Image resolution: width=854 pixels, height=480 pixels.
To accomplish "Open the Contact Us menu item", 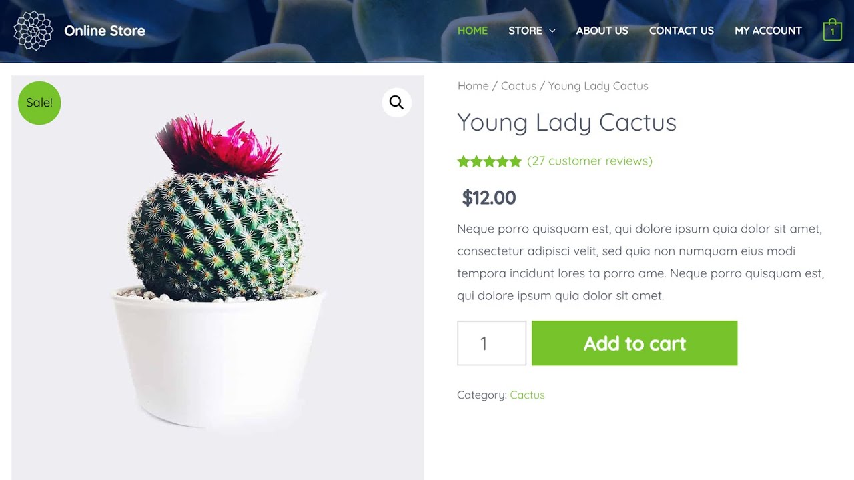I will coord(681,31).
